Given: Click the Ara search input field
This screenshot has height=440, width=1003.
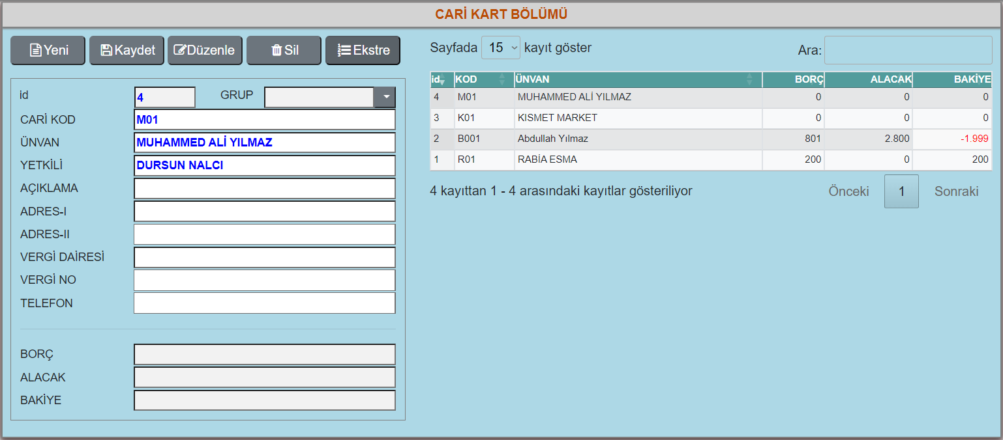Looking at the screenshot, I should (x=908, y=50).
